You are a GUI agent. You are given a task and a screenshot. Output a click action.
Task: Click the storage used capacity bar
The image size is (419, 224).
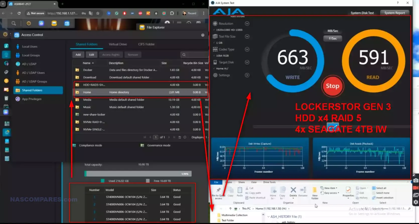click(x=138, y=174)
